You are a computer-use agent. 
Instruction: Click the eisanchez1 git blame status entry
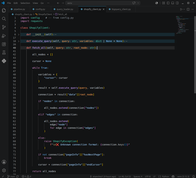(x=103, y=177)
